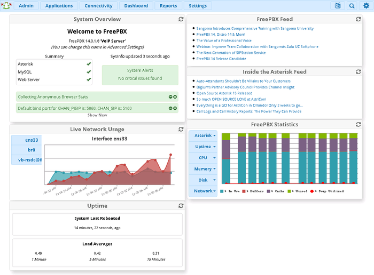Open the gear settings icon in top bar
The width and height of the screenshot is (374, 275).
click(x=366, y=6)
